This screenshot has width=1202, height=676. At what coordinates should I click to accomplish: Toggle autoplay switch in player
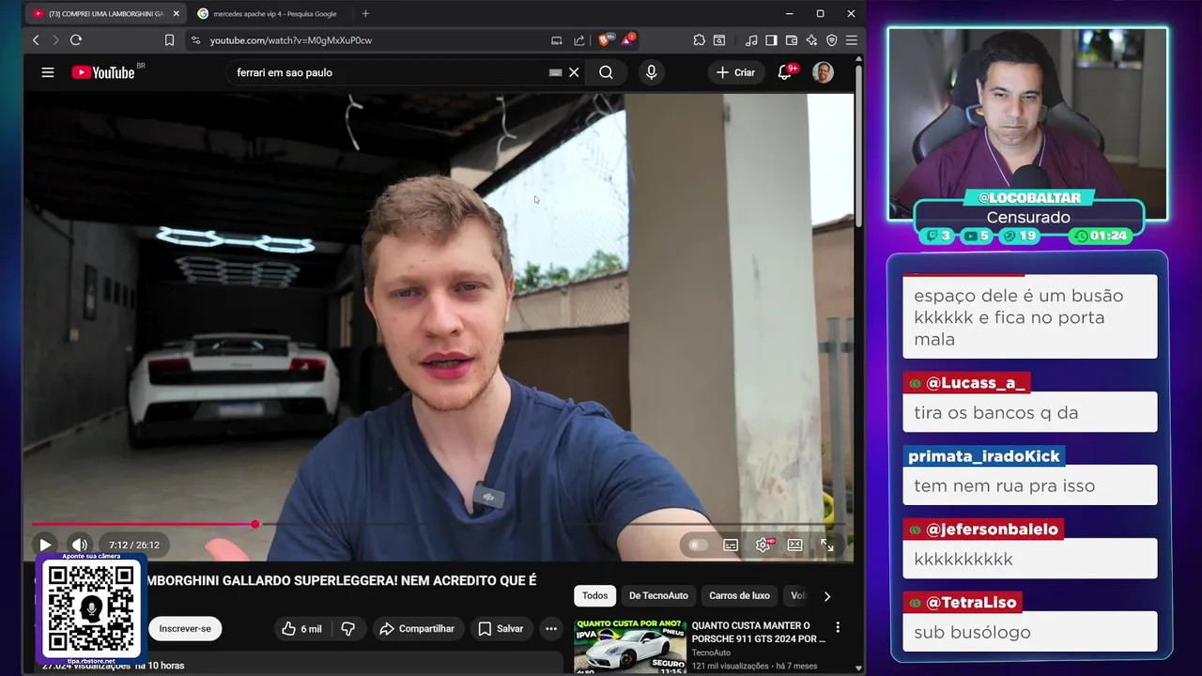[x=697, y=545]
